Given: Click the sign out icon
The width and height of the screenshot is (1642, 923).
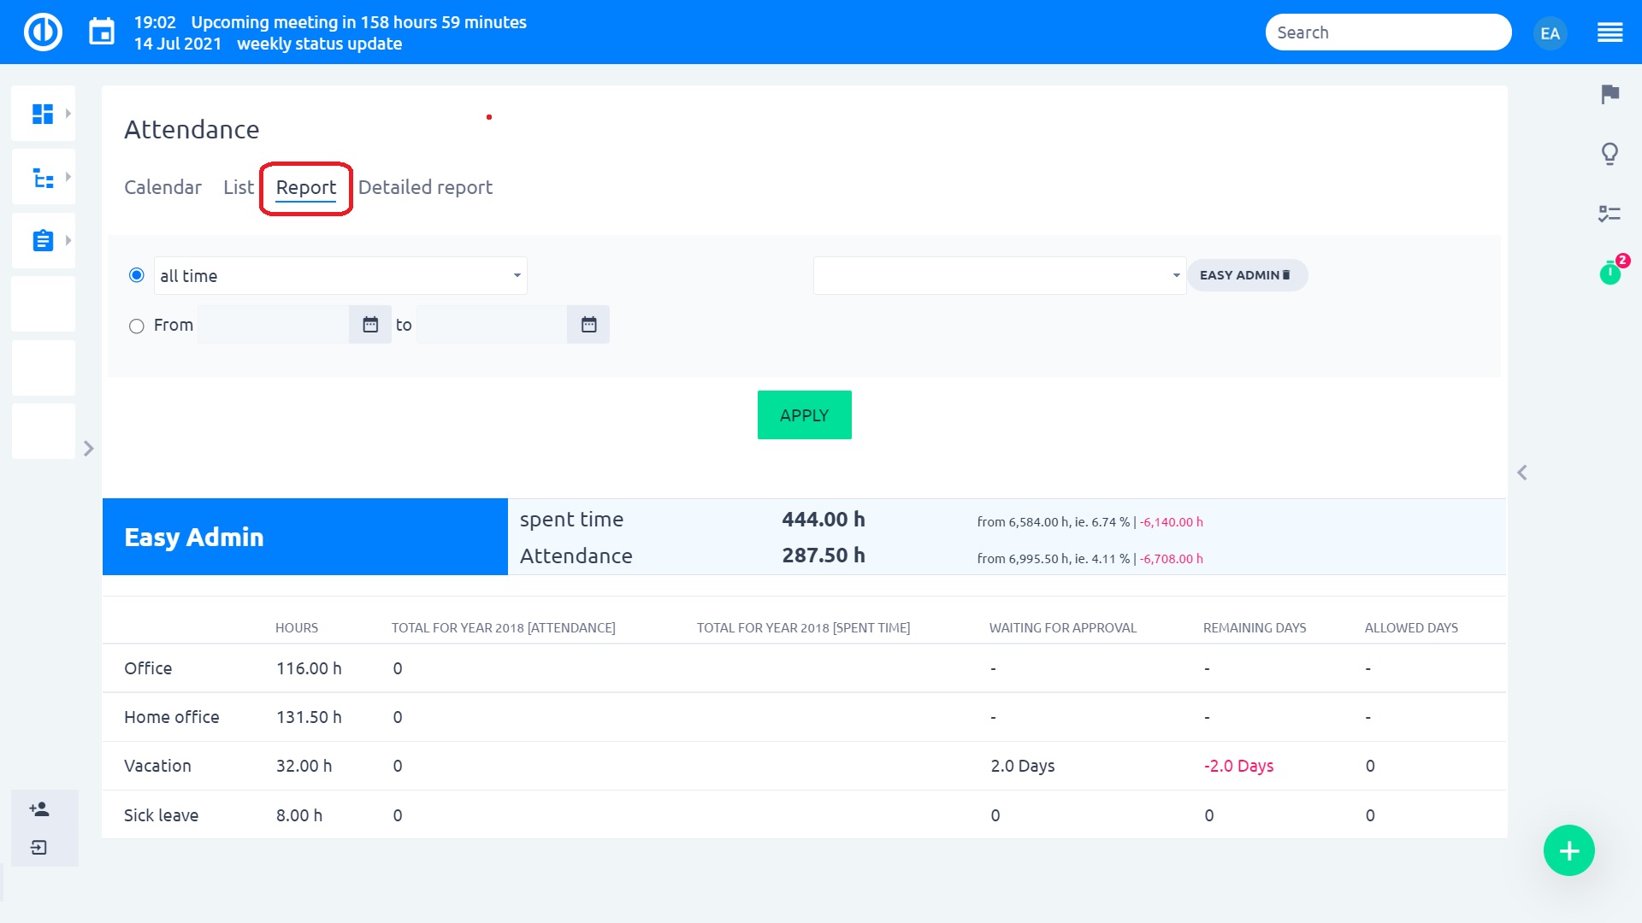Looking at the screenshot, I should [39, 847].
